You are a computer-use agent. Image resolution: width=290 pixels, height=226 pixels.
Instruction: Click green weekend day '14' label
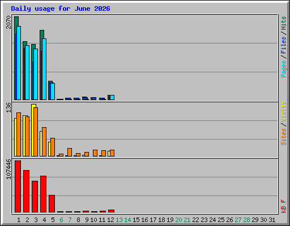[x=127, y=220]
